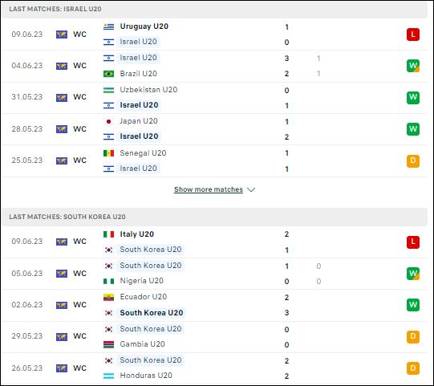Open the 02.06.23 Ecuador vs South Korea match row

tap(214, 305)
